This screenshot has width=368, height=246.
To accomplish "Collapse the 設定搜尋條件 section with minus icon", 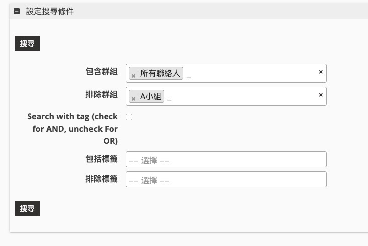I will pos(17,11).
